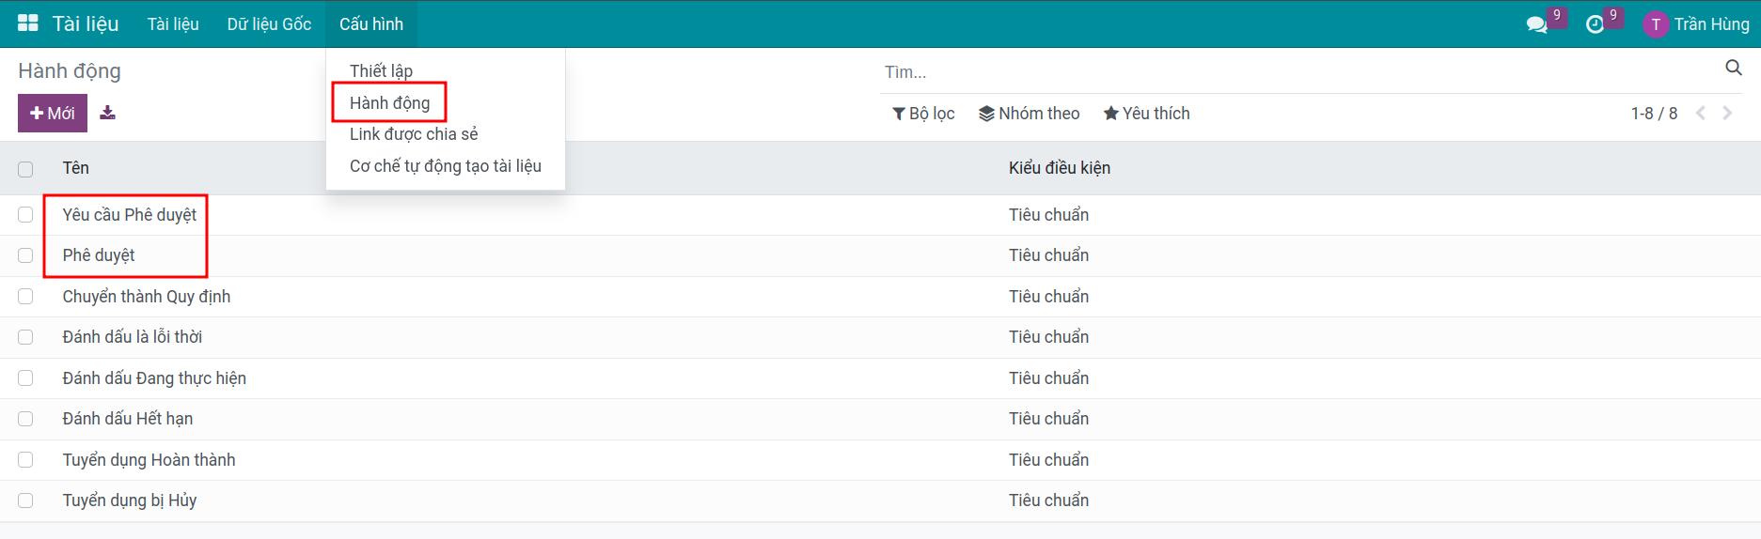
Task: Check the box for Phê duyệt row
Action: (25, 255)
